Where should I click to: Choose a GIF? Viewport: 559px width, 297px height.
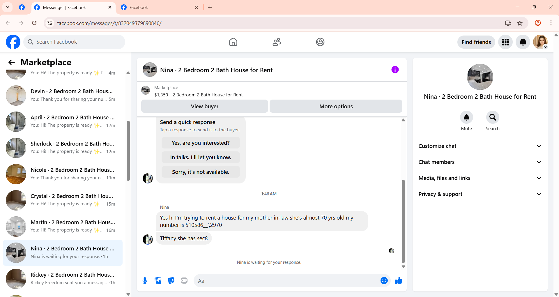point(184,281)
